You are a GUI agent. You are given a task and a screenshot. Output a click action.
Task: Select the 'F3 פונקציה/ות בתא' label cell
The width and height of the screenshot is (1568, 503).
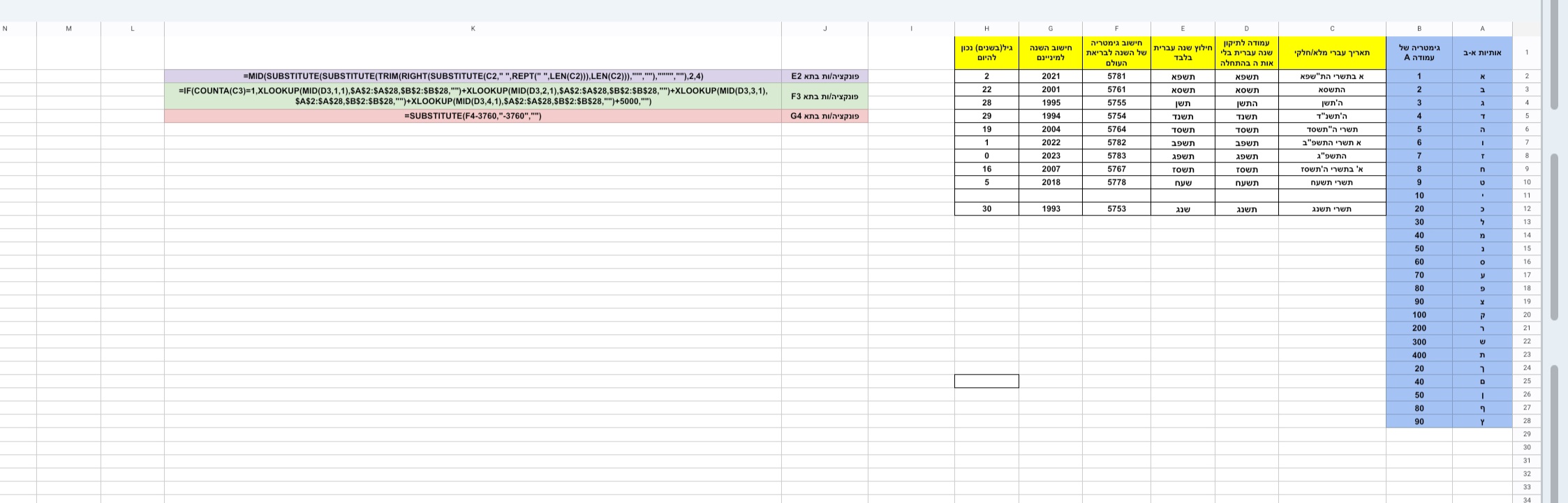click(x=824, y=96)
